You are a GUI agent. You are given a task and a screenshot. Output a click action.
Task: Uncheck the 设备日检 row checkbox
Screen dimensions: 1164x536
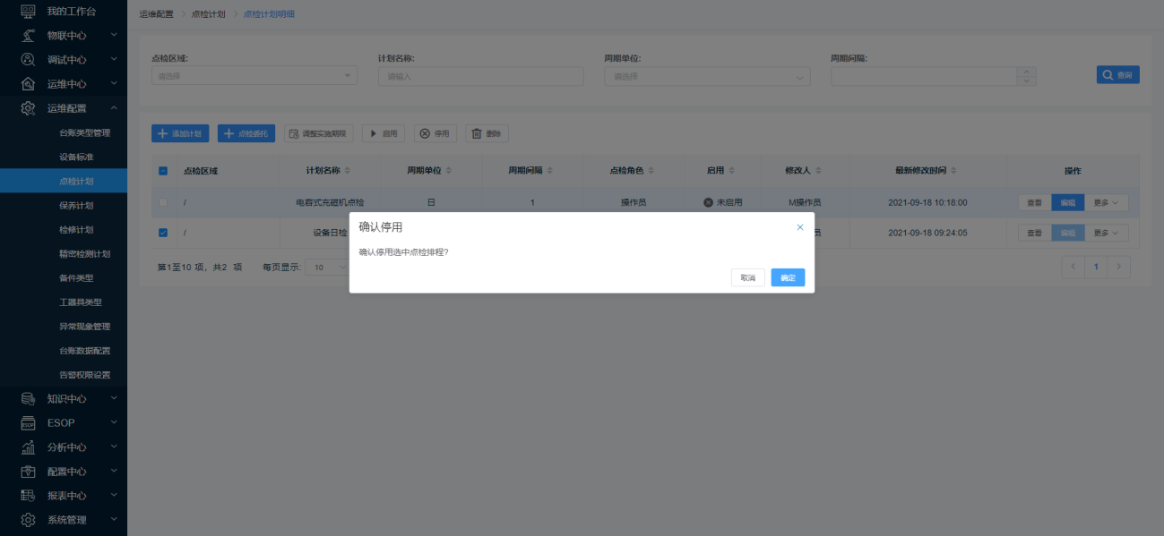click(162, 233)
